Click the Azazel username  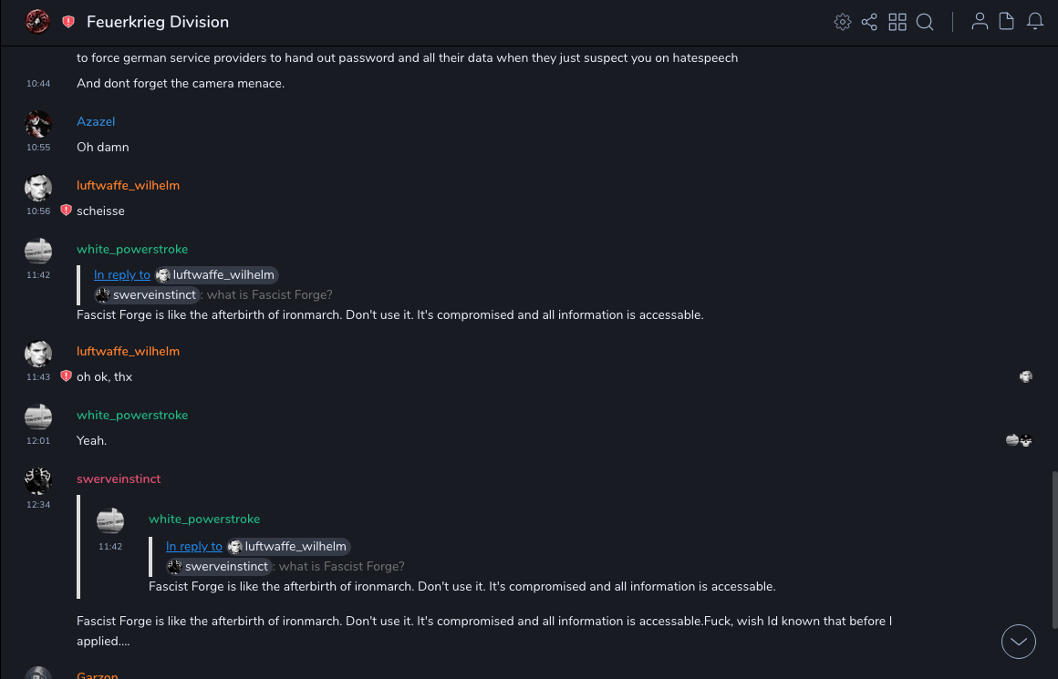coord(96,122)
